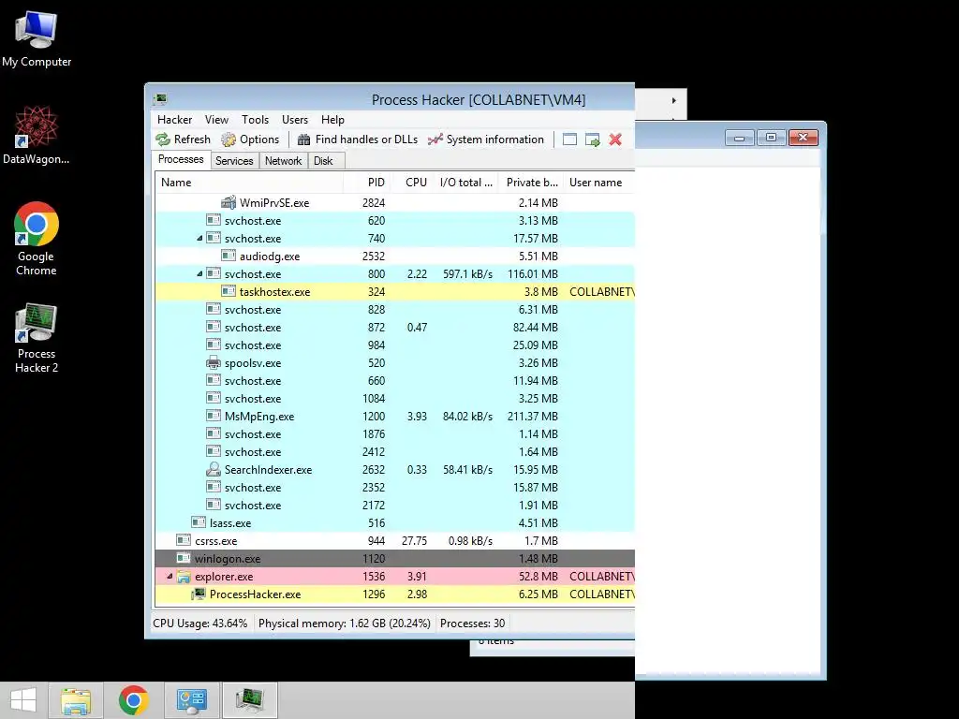This screenshot has width=959, height=719.
Task: Select svchost.exe with PID 620
Action: coord(394,221)
